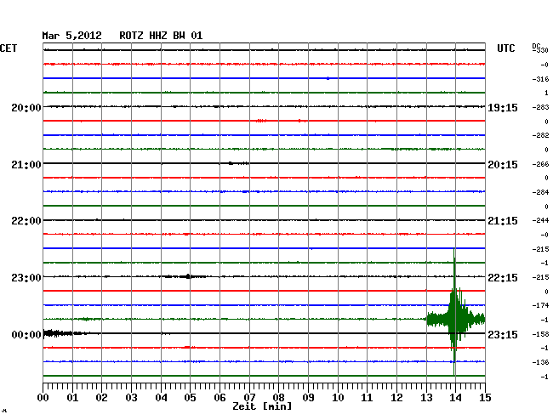
Task: Click the 01 minute axis label
Action: tap(72, 397)
